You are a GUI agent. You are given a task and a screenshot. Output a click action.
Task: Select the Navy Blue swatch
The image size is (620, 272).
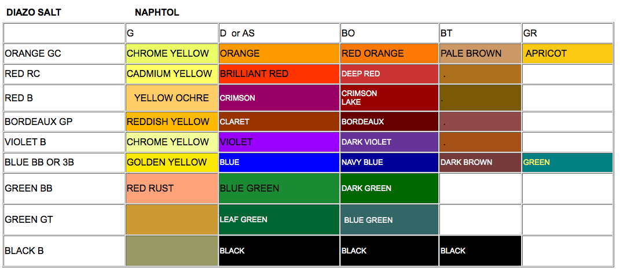pos(389,162)
